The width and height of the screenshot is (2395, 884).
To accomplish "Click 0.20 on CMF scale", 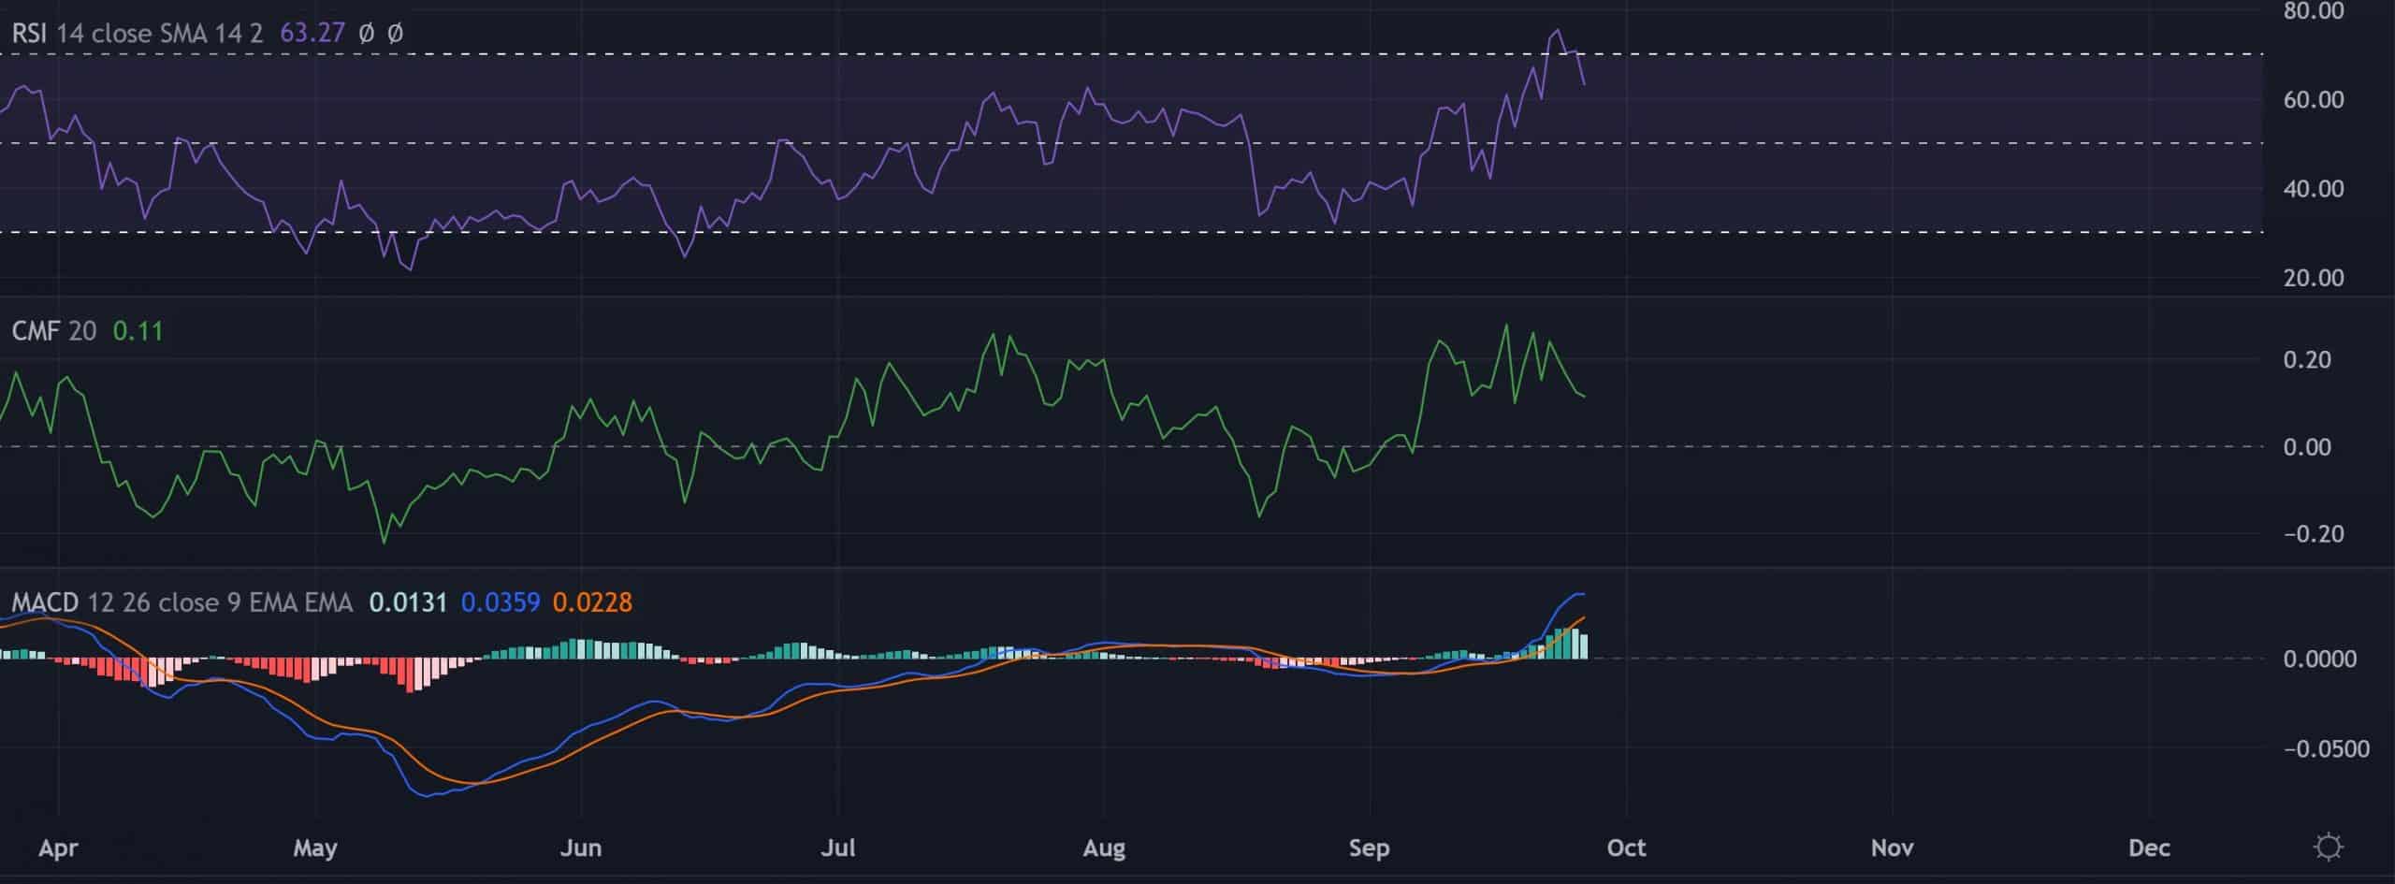I will pos(2307,360).
